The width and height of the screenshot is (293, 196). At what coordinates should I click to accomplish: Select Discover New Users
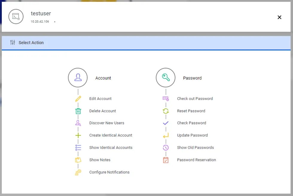pyautogui.click(x=107, y=123)
